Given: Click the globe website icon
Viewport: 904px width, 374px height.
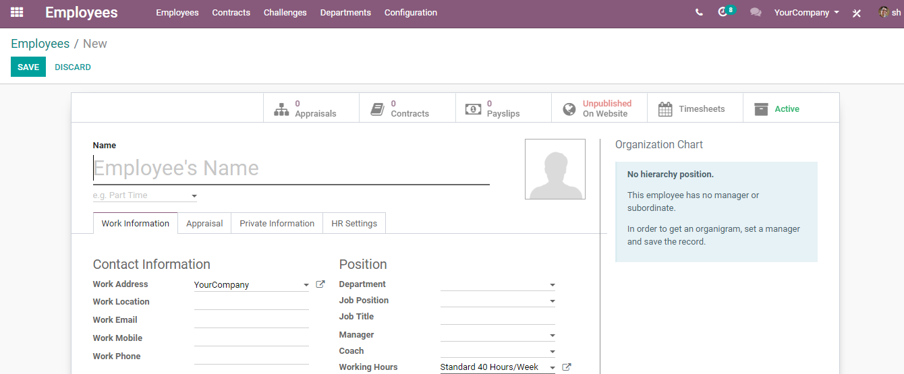Looking at the screenshot, I should click(x=569, y=109).
